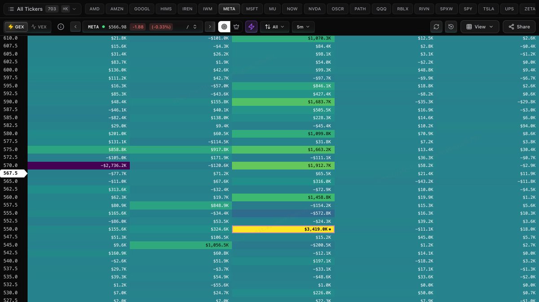Open the META ticker search selector
The width and height of the screenshot is (539, 302).
tap(142, 27)
